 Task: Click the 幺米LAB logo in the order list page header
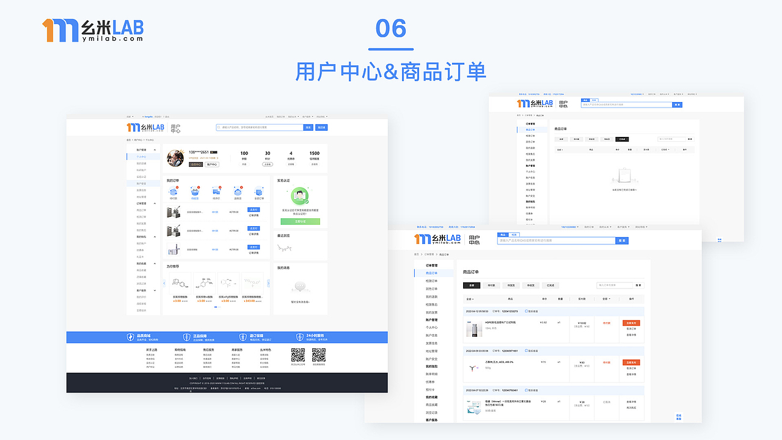438,239
